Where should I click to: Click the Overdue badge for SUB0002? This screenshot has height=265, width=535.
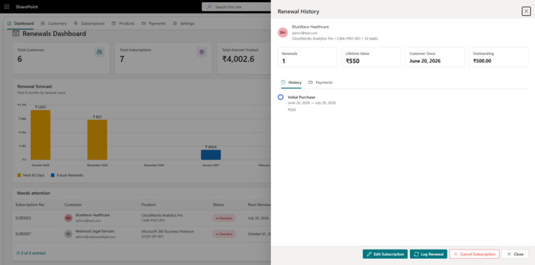coord(224,218)
